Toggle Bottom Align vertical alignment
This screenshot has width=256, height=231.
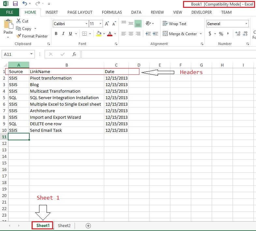[138, 24]
